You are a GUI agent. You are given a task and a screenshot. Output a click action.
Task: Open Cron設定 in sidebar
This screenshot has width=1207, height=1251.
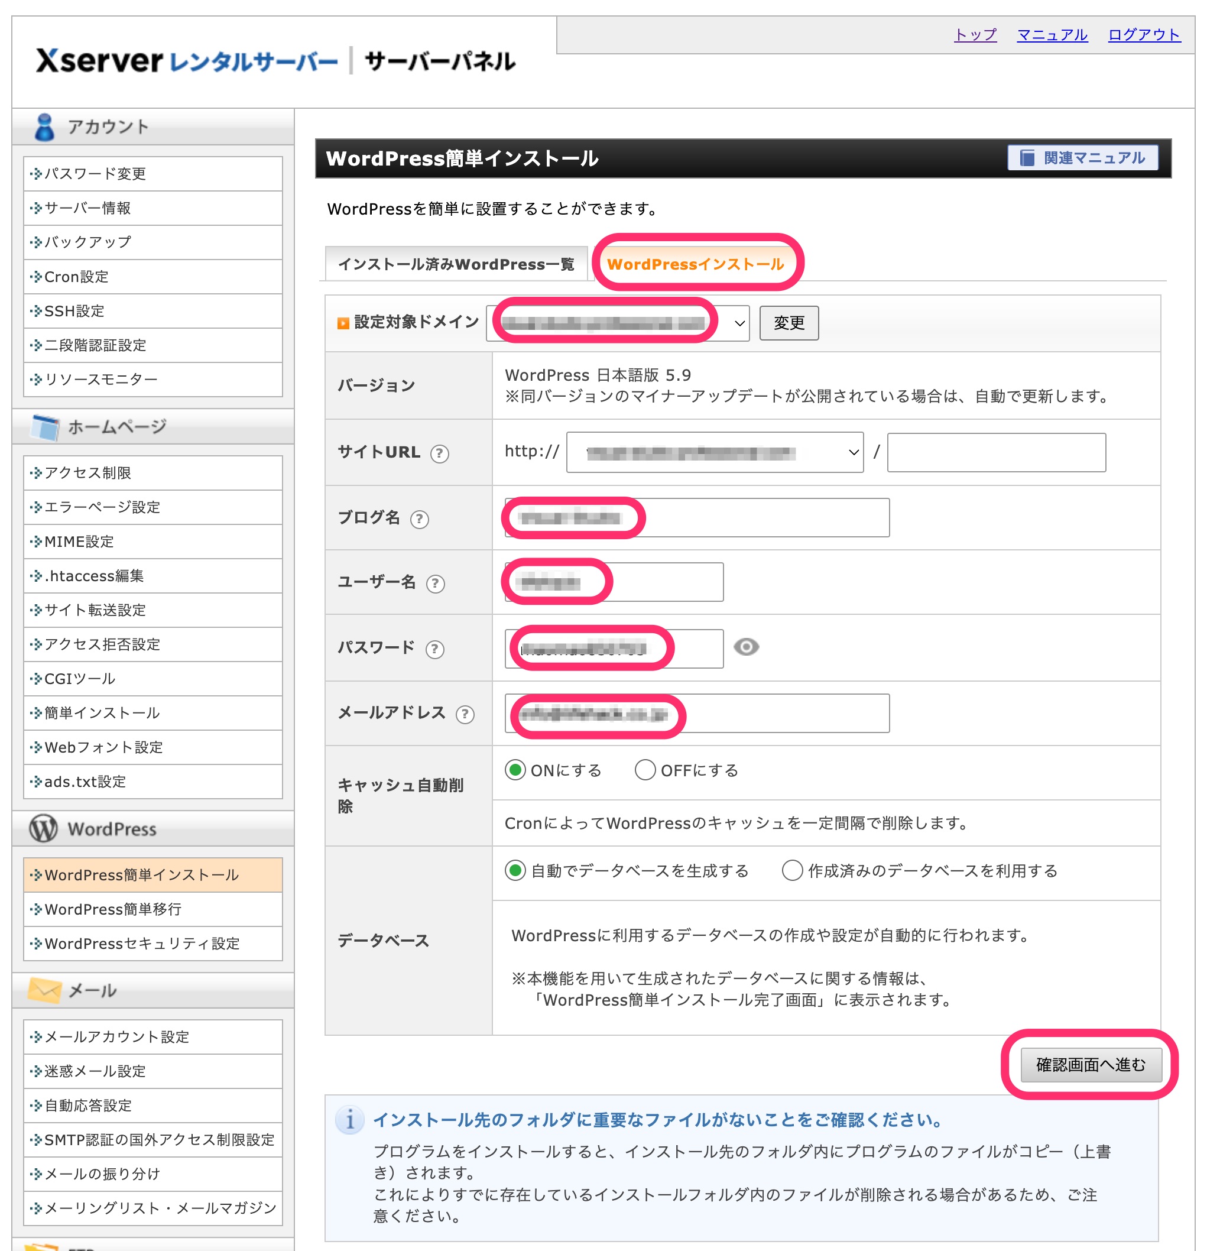153,277
